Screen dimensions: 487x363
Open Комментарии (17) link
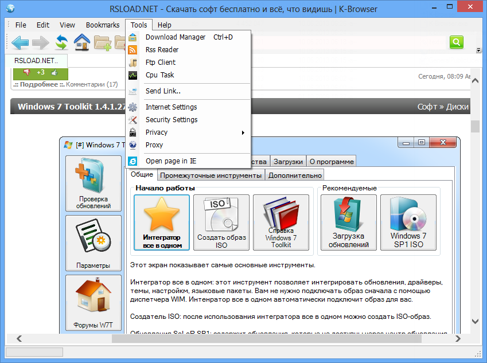coord(92,84)
